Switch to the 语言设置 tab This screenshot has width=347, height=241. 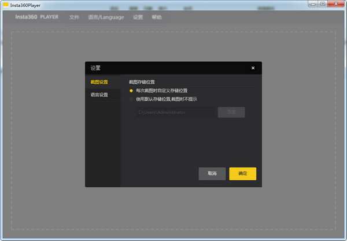pos(99,95)
